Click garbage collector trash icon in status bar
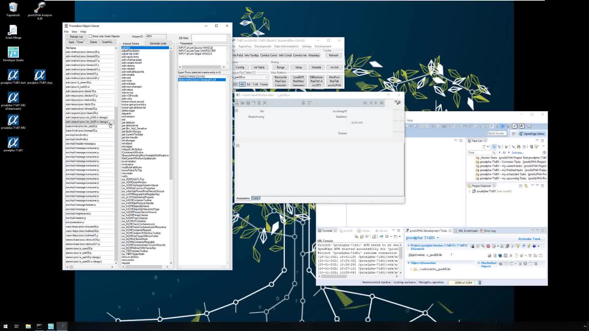The width and height of the screenshot is (589, 331). point(480,283)
